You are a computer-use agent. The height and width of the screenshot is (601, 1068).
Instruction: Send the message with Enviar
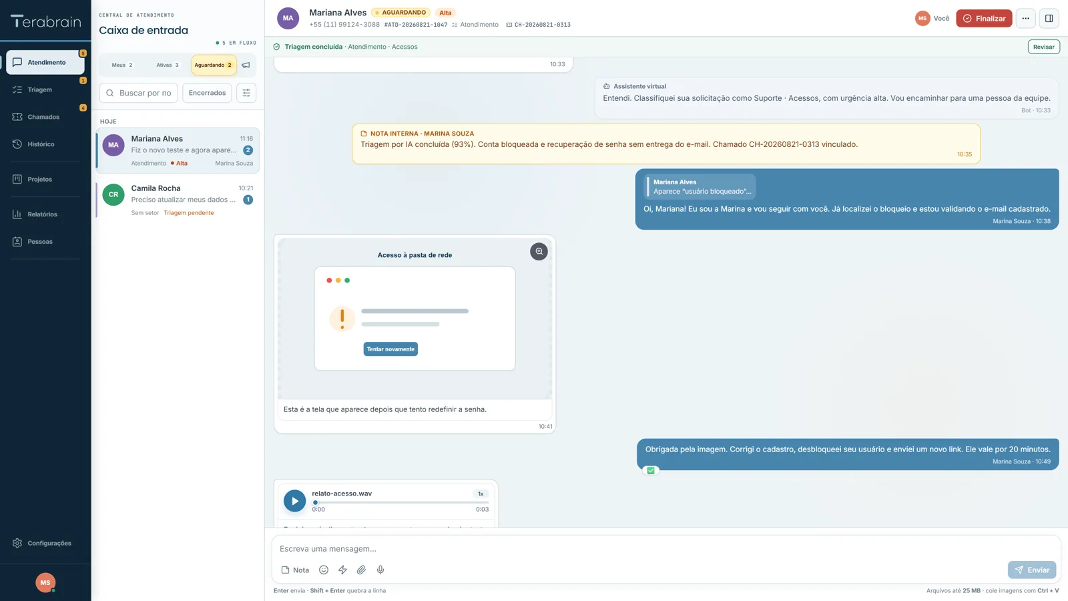1032,570
